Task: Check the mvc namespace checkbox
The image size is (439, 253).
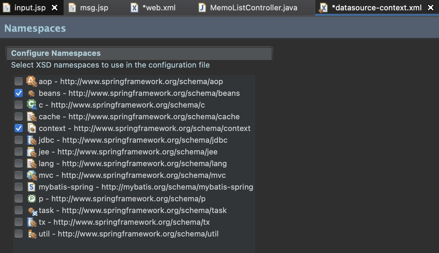Action: tap(19, 175)
